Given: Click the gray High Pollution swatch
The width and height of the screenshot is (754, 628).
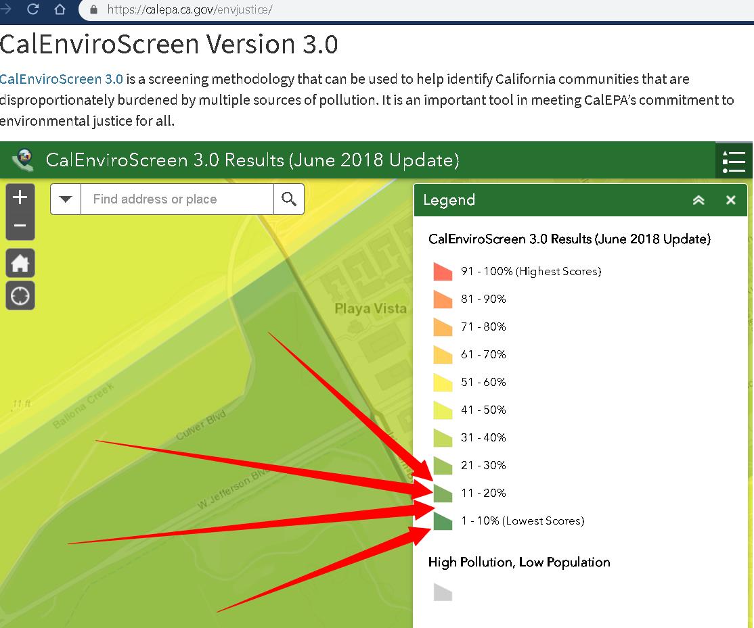Looking at the screenshot, I should pyautogui.click(x=443, y=592).
